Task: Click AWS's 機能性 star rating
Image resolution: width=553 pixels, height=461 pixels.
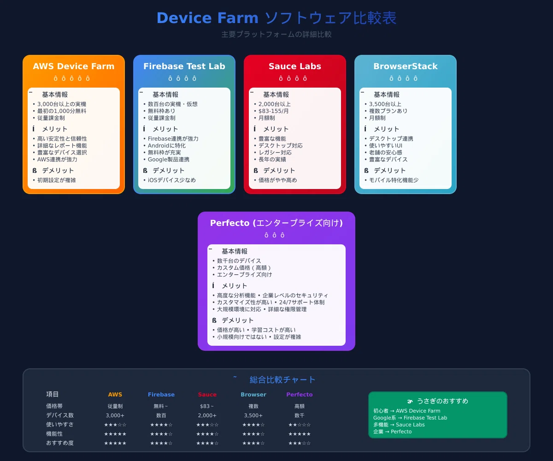Action: click(x=115, y=434)
